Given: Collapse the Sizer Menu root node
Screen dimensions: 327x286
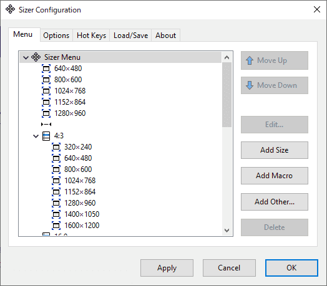Looking at the screenshot, I should click(x=26, y=57).
